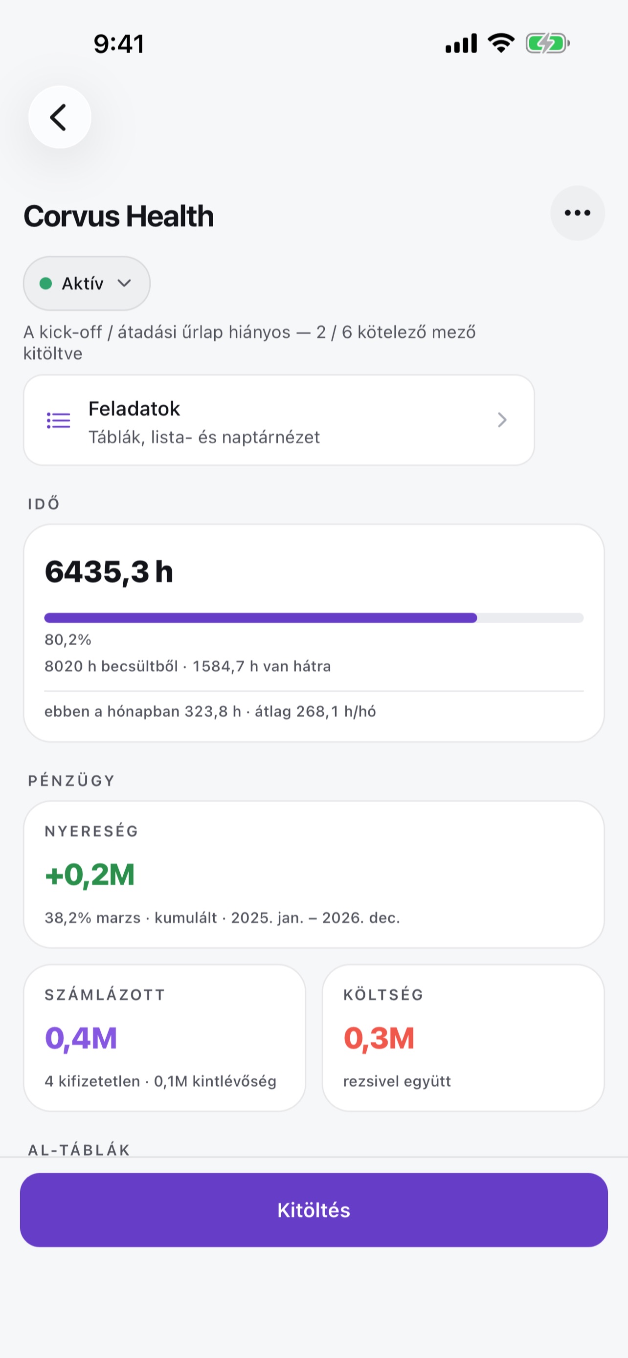Tap the cellular signal bars icon

click(x=461, y=43)
